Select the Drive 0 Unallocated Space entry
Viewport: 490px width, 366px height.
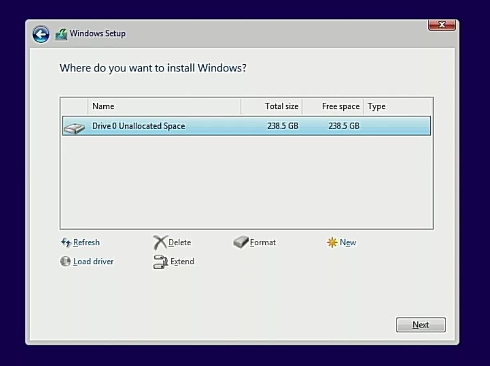click(139, 126)
